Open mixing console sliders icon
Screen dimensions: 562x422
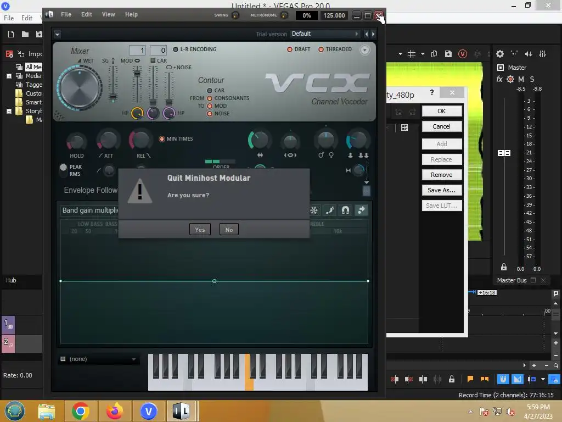coord(543,54)
